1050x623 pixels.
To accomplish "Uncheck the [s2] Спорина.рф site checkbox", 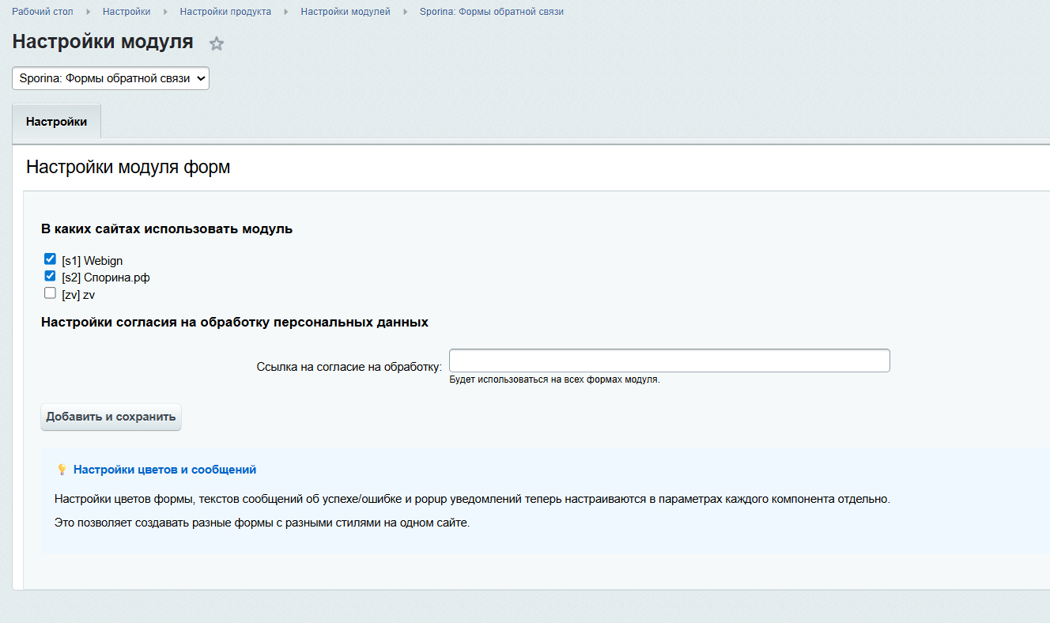I will 50,277.
